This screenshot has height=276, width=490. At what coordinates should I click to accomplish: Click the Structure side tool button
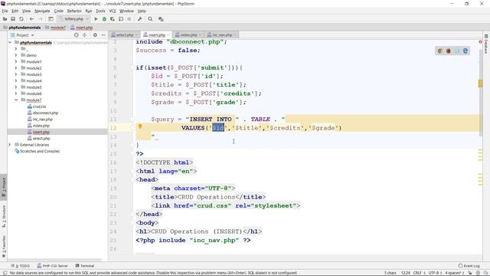pos(4,216)
